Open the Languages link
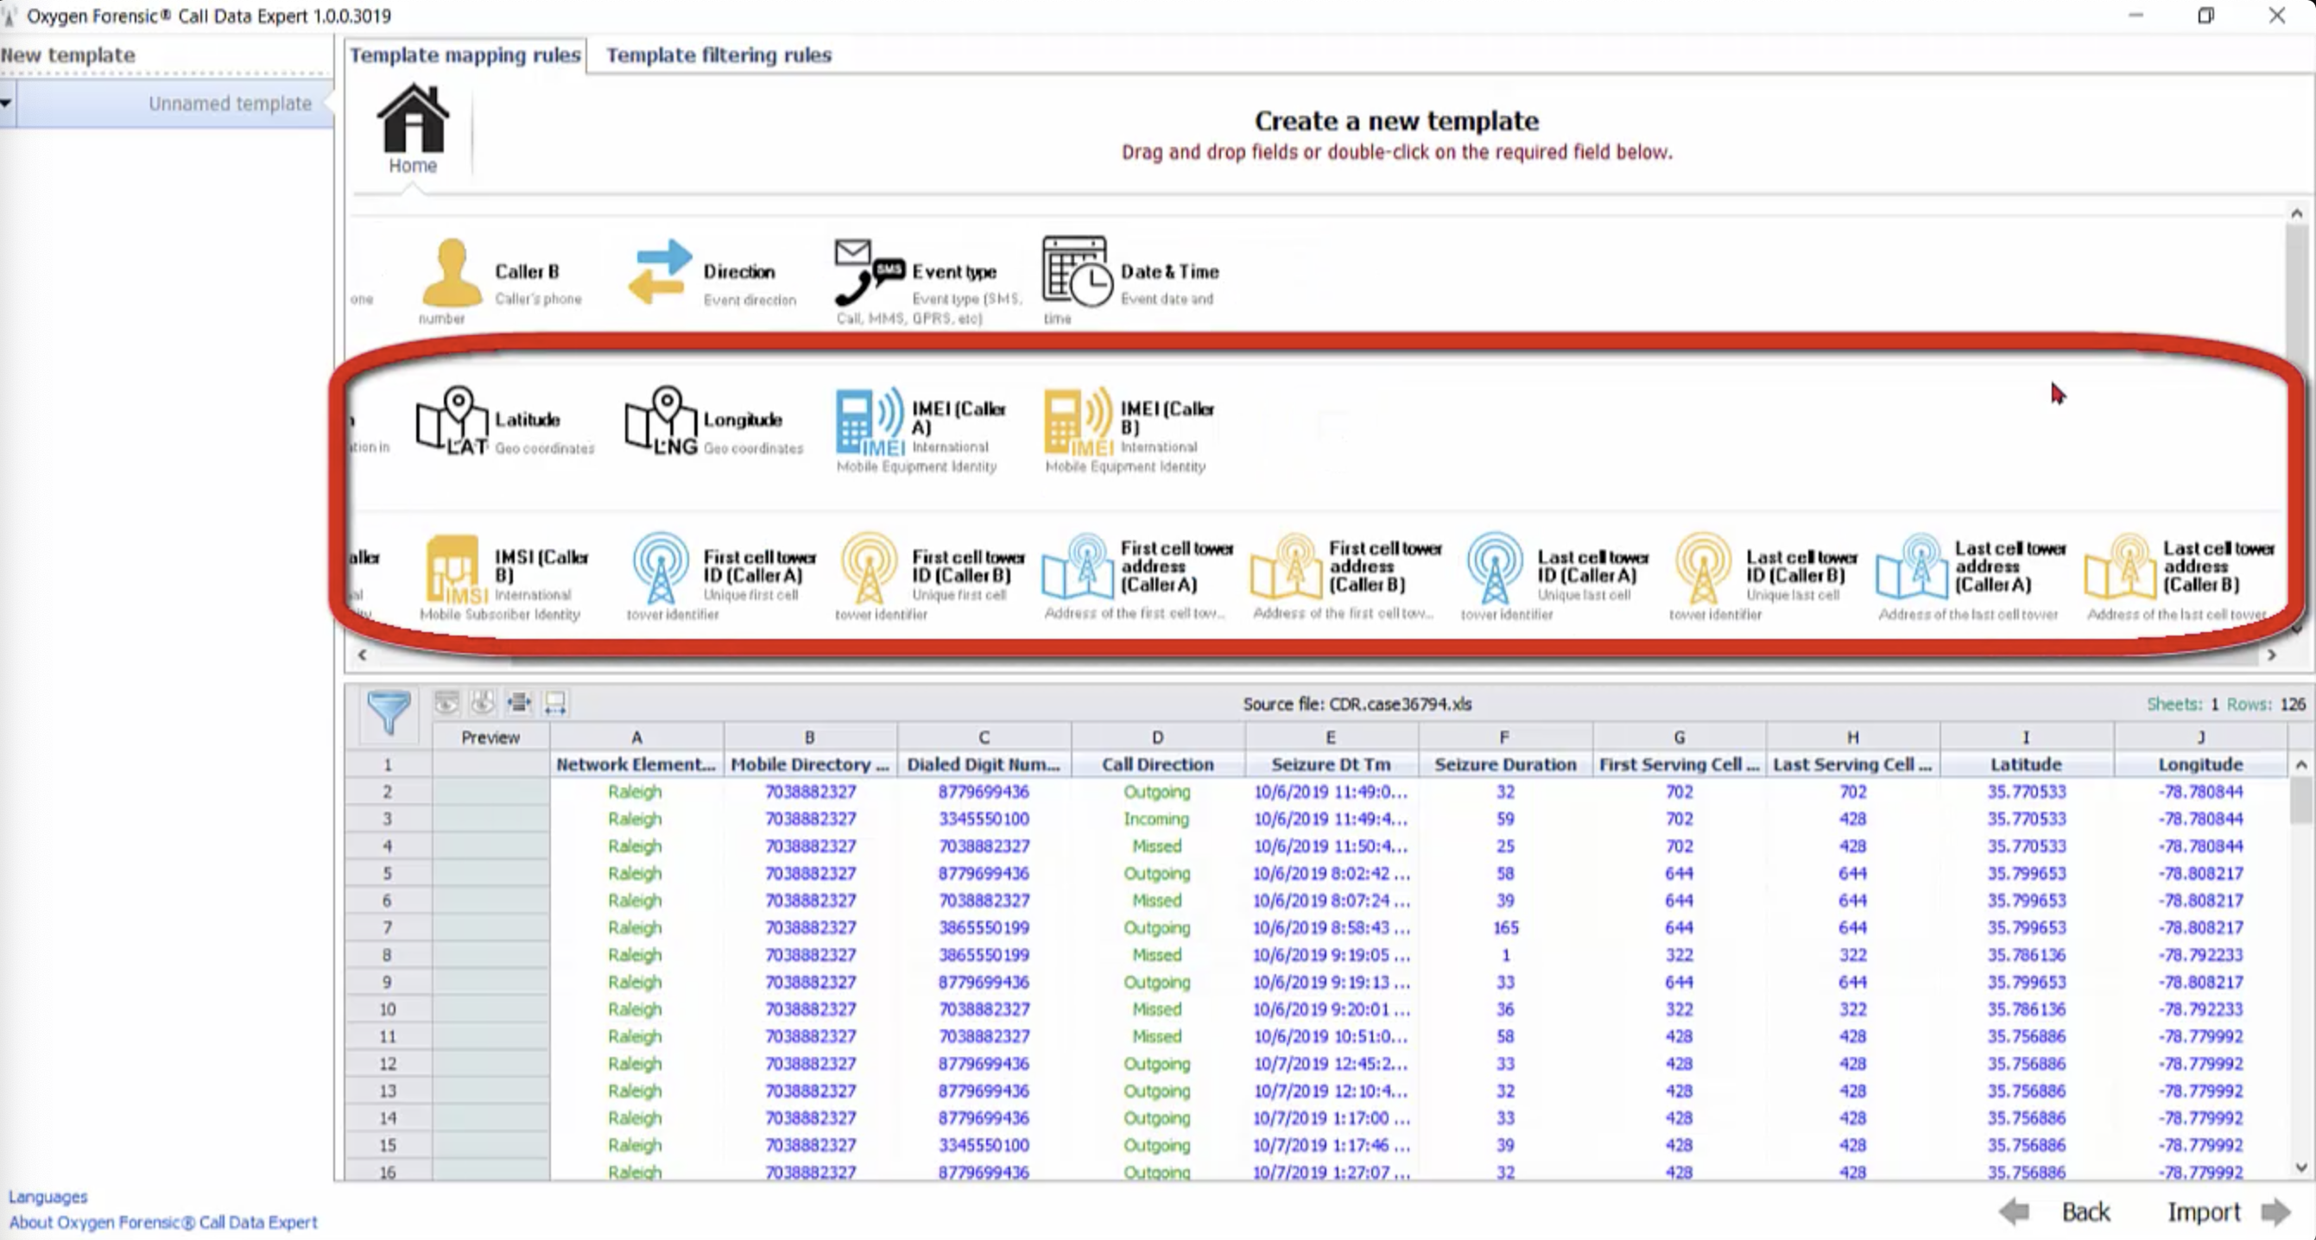 [x=47, y=1197]
